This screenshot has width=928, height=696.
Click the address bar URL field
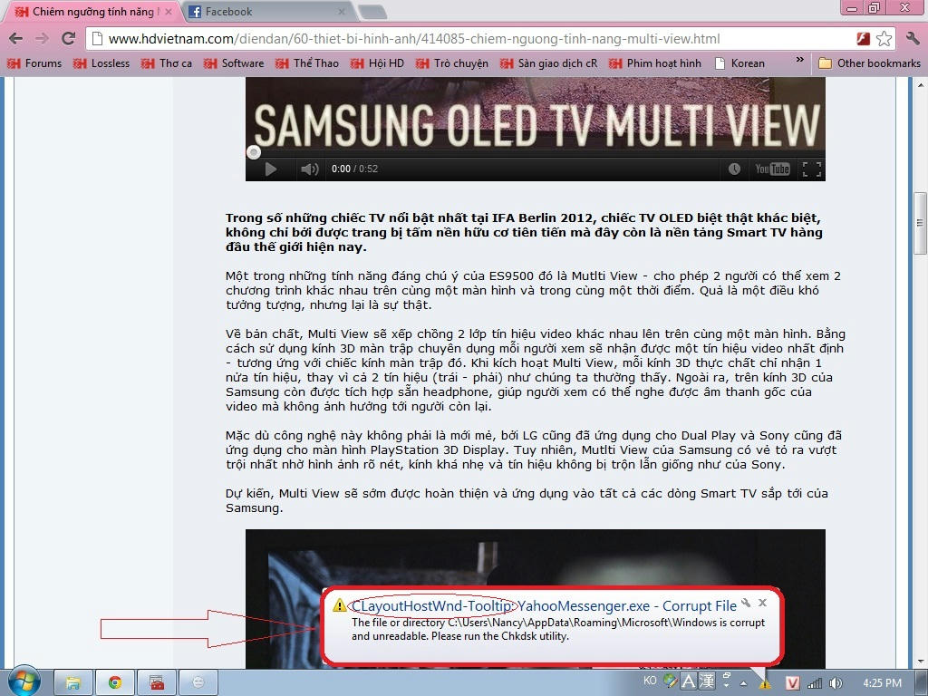[473, 39]
